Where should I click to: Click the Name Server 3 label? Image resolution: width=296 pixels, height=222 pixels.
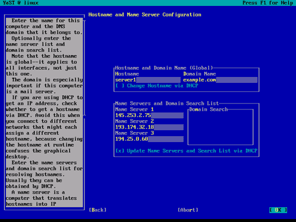pyautogui.click(x=134, y=133)
